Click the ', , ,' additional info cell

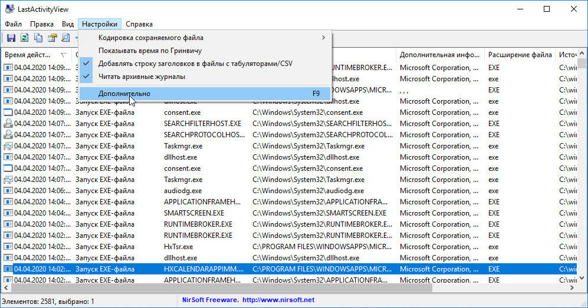[x=404, y=91]
